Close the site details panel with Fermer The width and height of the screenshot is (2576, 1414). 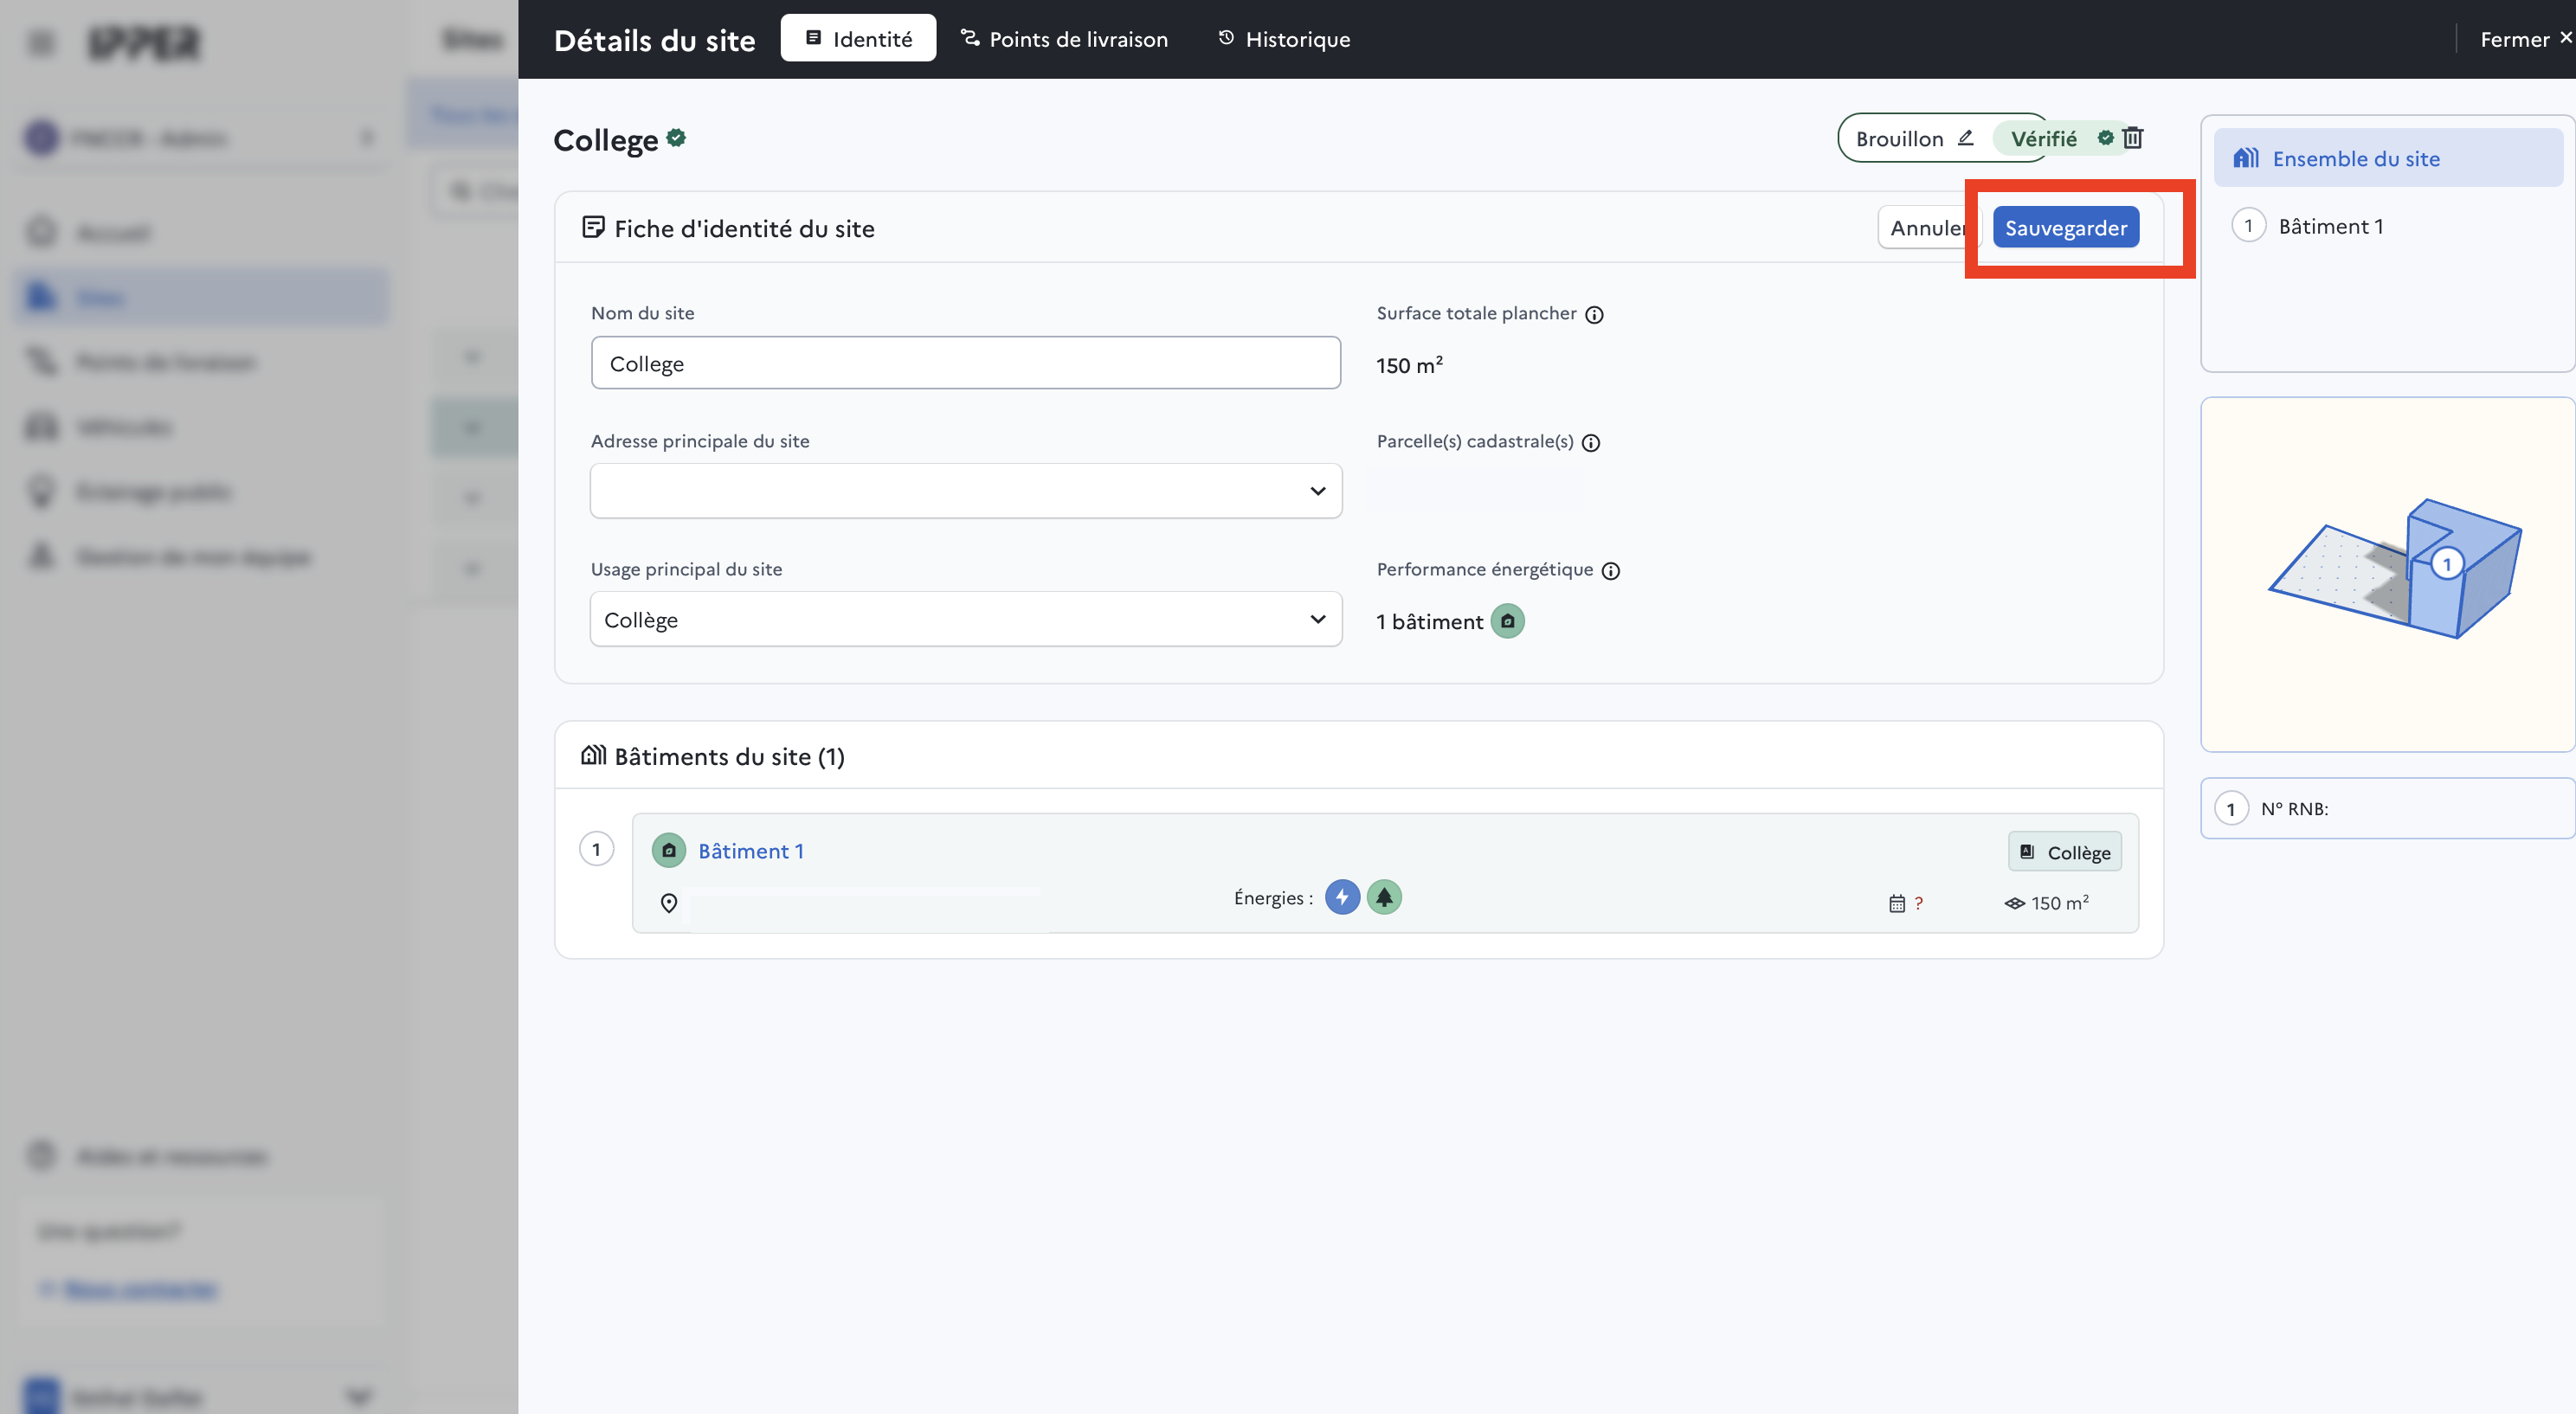coord(2524,39)
